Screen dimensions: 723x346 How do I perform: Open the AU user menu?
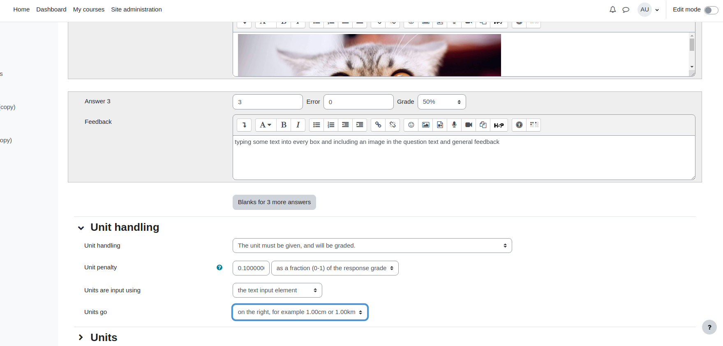[649, 9]
